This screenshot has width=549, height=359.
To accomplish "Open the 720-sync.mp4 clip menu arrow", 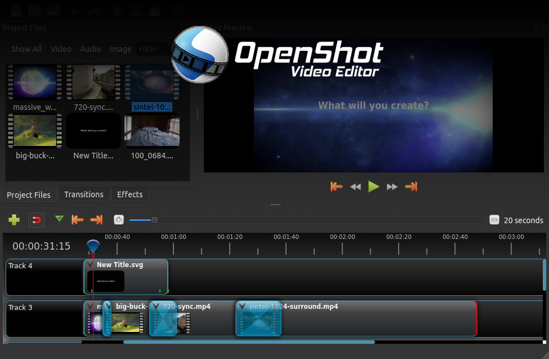I will point(156,307).
